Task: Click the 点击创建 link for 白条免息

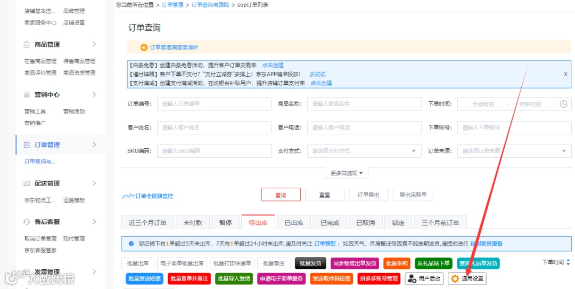Action: point(273,66)
